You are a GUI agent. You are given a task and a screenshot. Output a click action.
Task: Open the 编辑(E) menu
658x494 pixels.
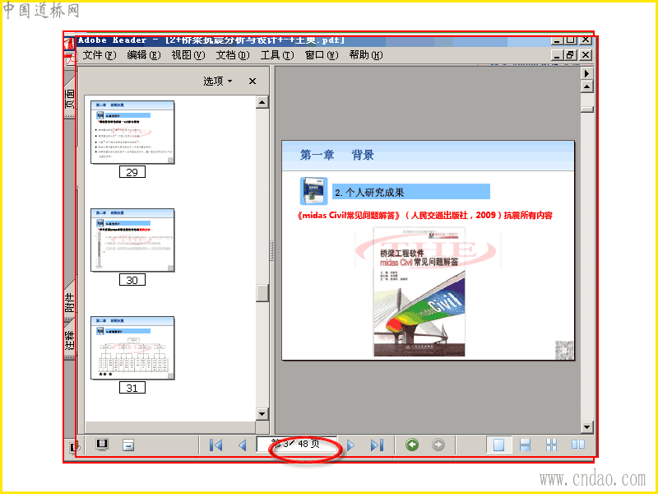[143, 55]
